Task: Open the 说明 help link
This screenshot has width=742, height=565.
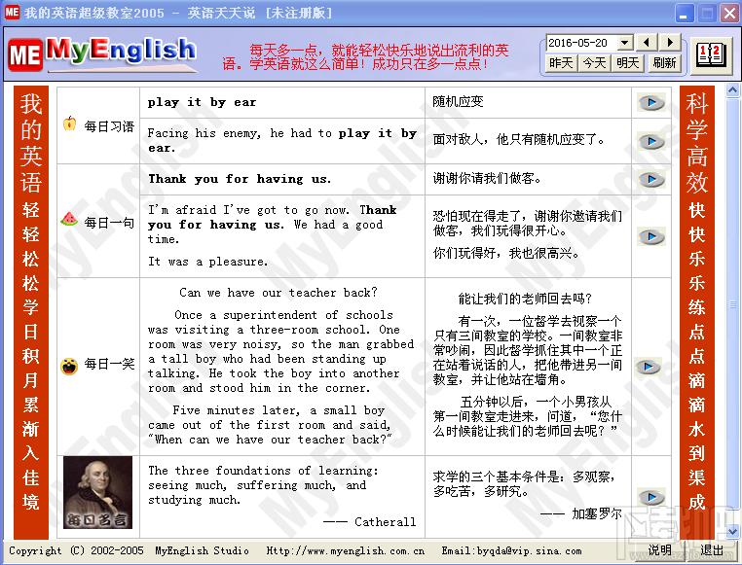Action: (659, 549)
